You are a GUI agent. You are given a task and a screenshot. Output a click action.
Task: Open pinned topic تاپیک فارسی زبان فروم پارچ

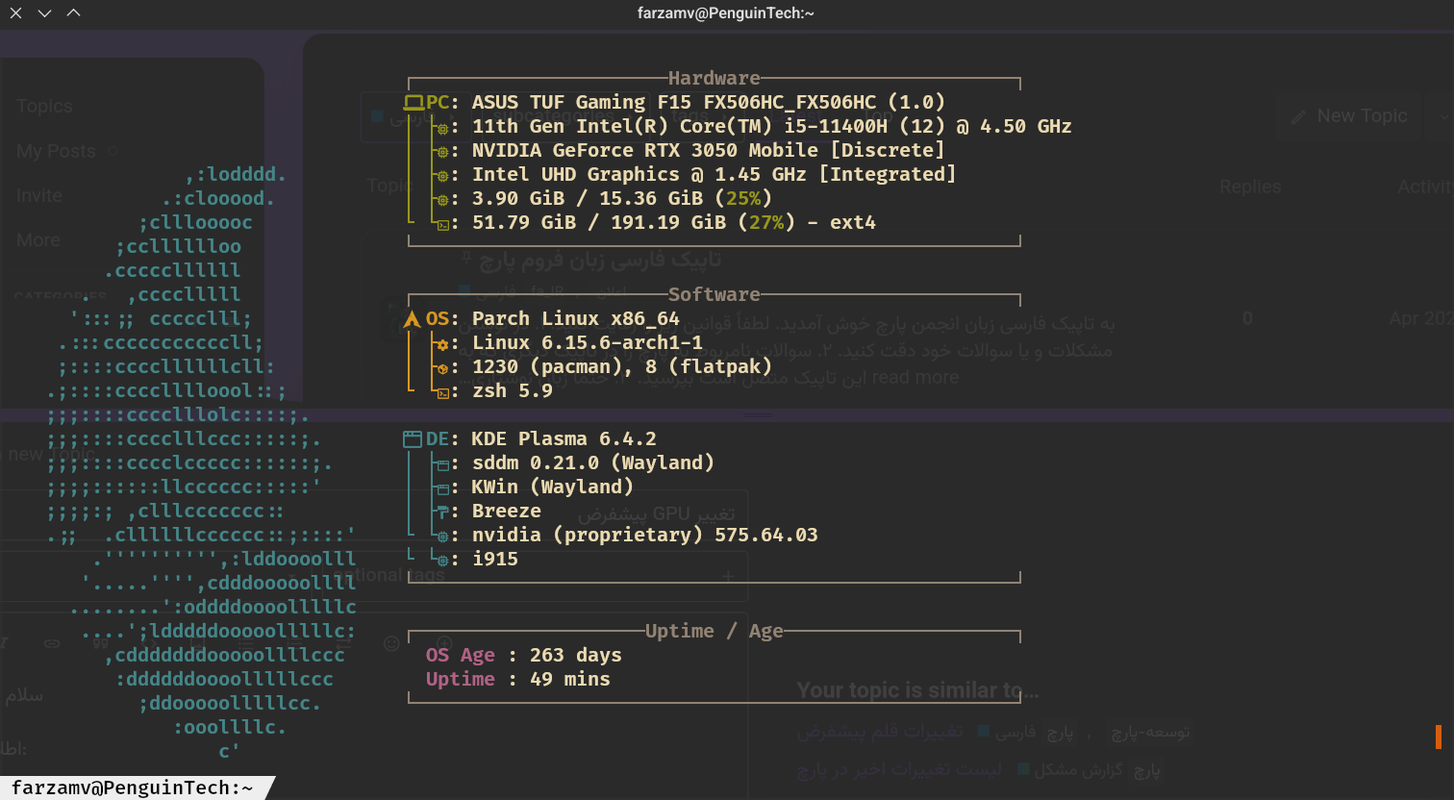coord(601,260)
